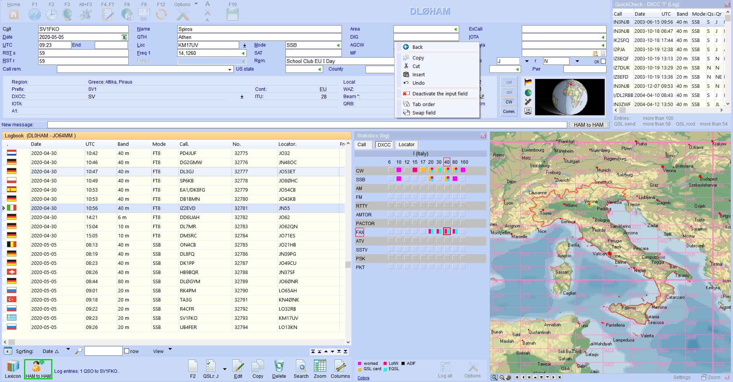
Task: Click the magnifier icon next to Sorting
Action: (79, 351)
